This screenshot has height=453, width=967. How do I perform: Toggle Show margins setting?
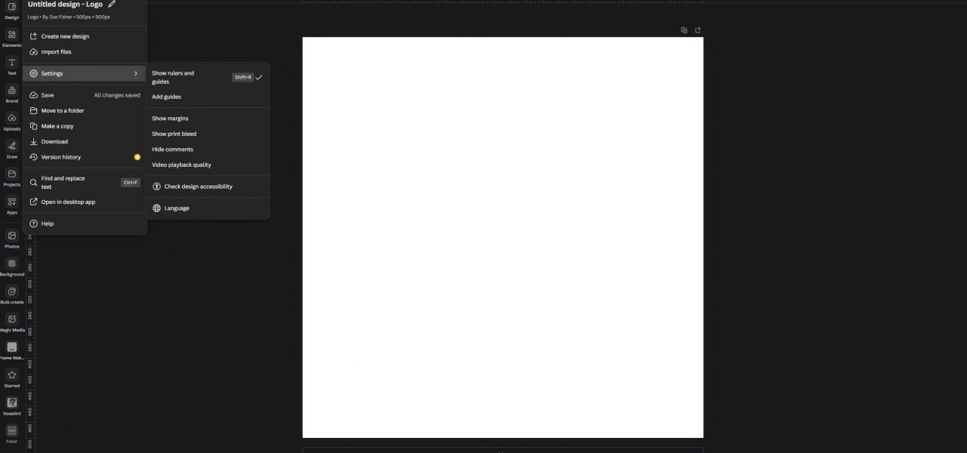point(208,119)
